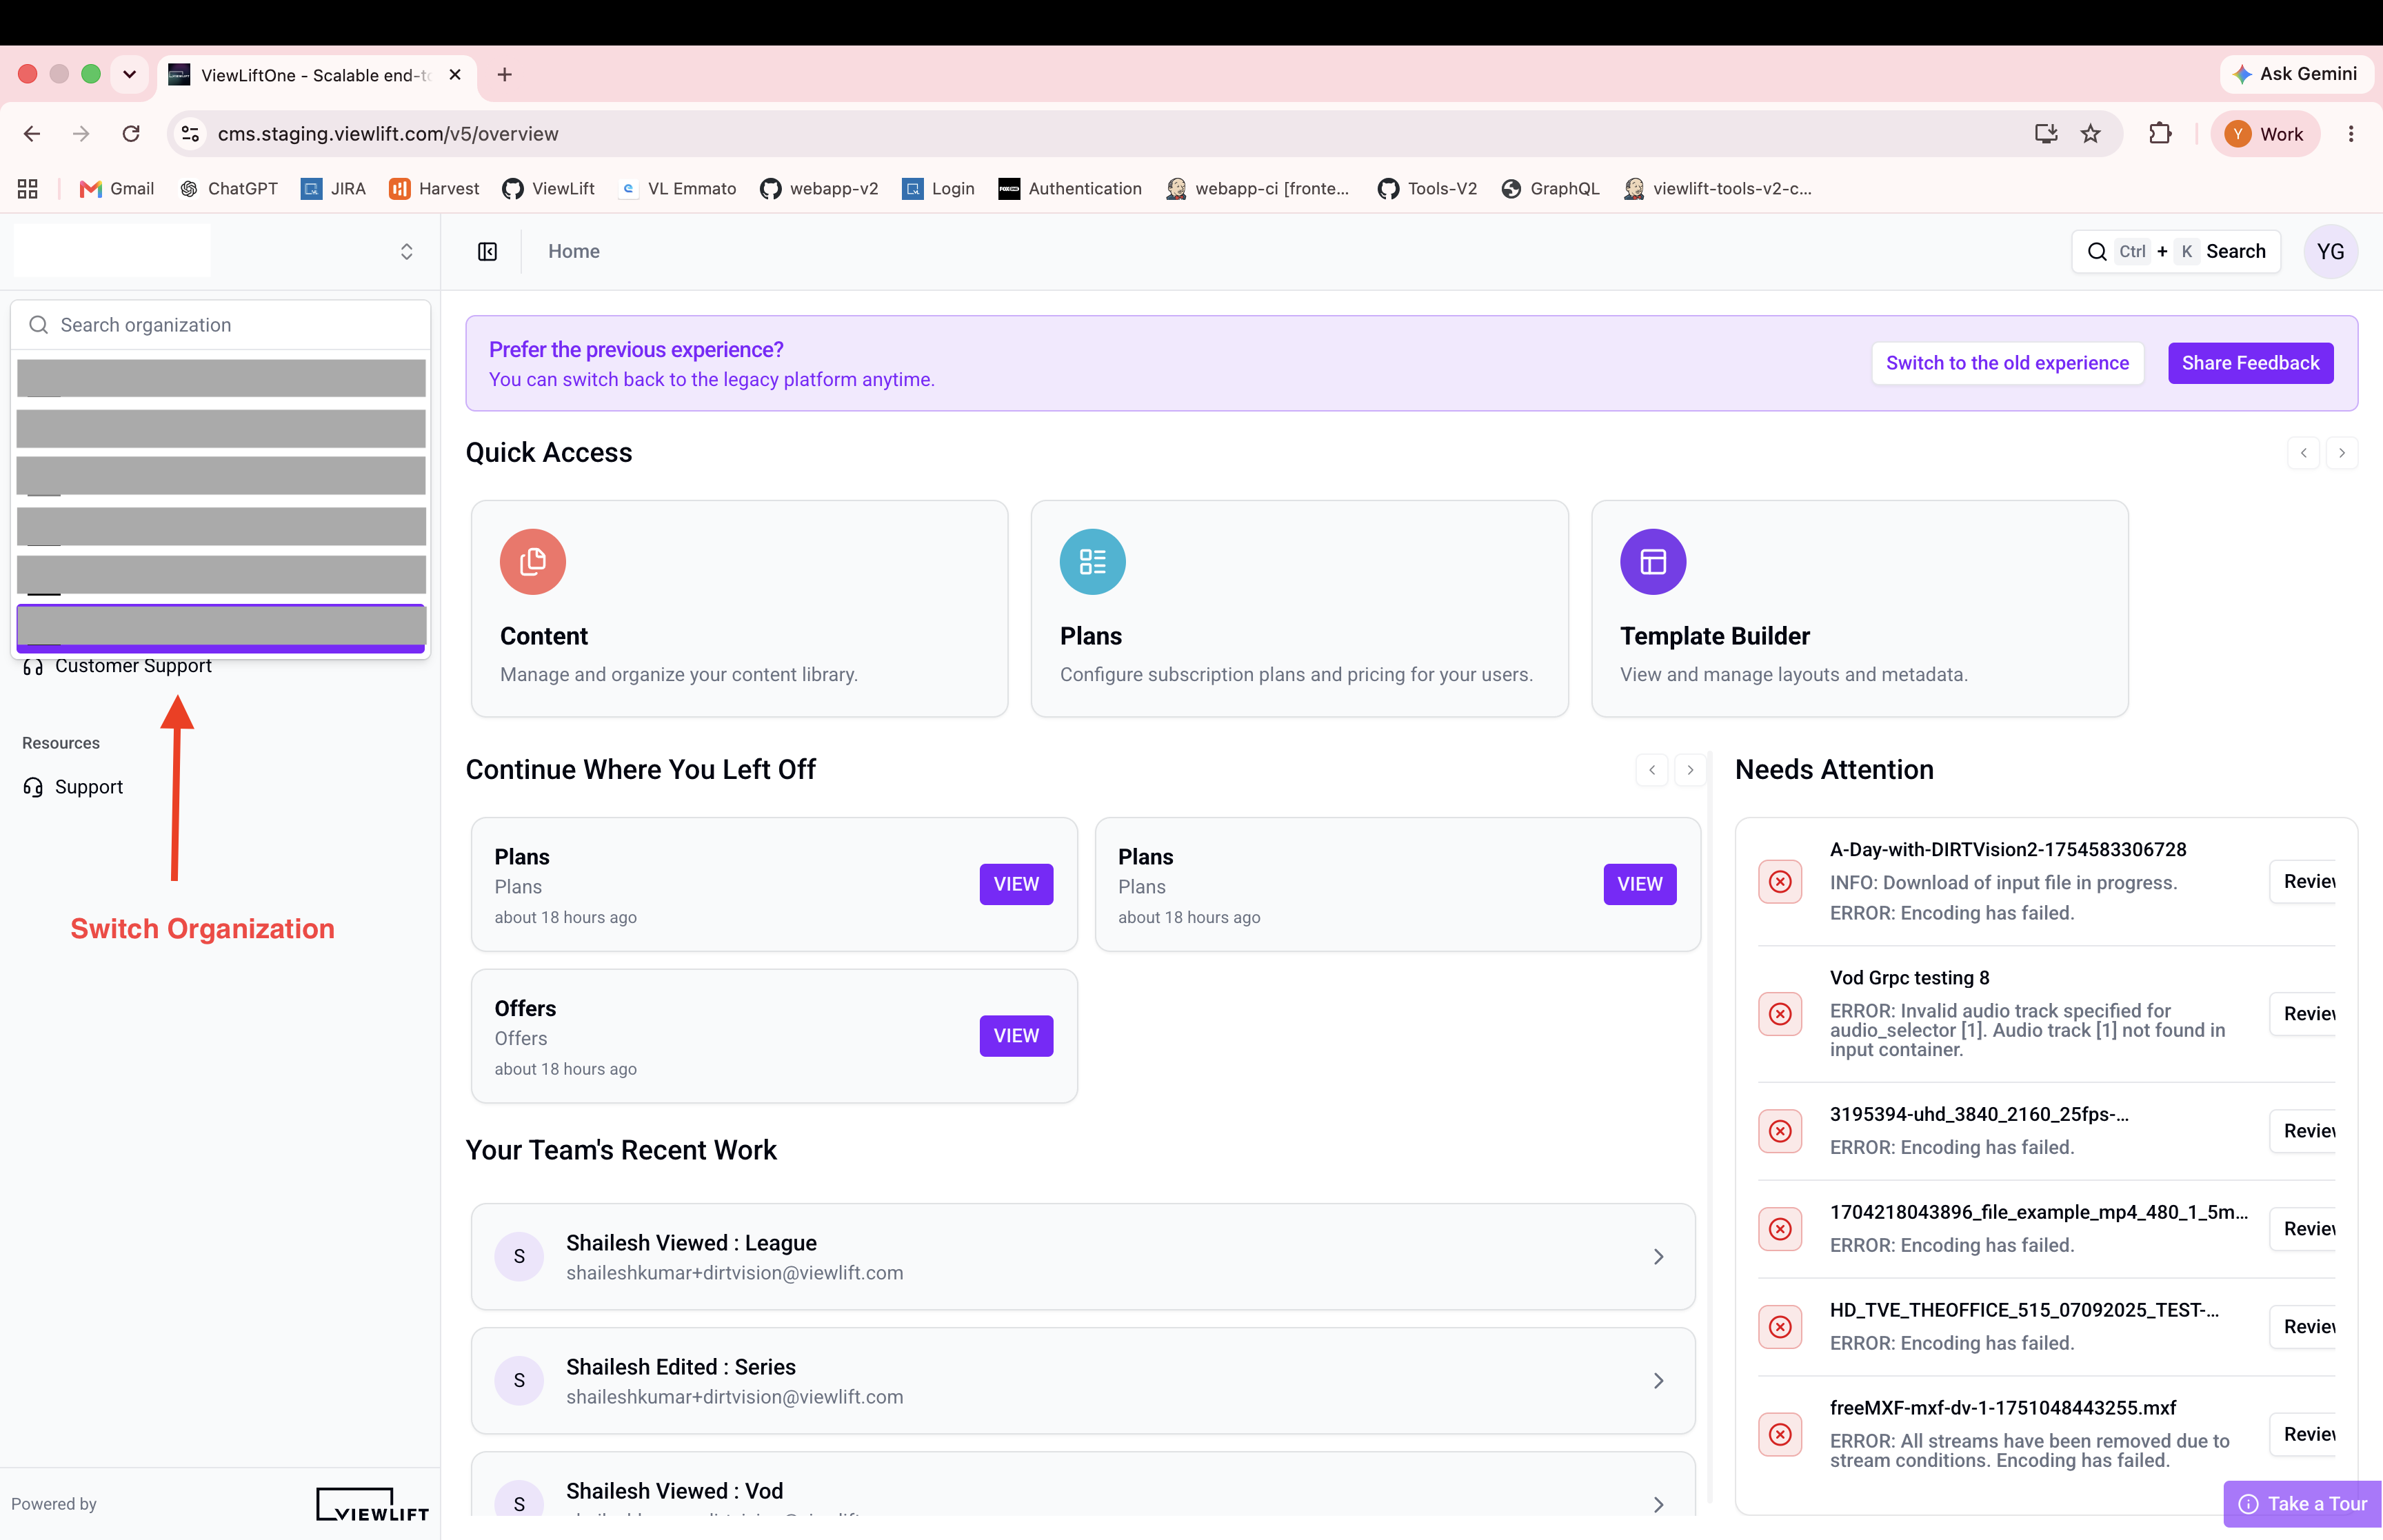Image resolution: width=2383 pixels, height=1540 pixels.
Task: Click the error icon for Vod Grpc testing 8
Action: point(1780,1014)
